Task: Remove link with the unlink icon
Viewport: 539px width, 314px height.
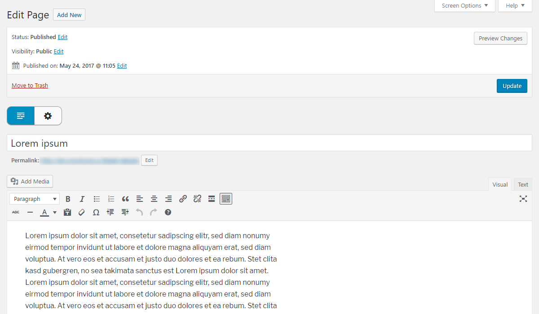Action: pyautogui.click(x=197, y=199)
